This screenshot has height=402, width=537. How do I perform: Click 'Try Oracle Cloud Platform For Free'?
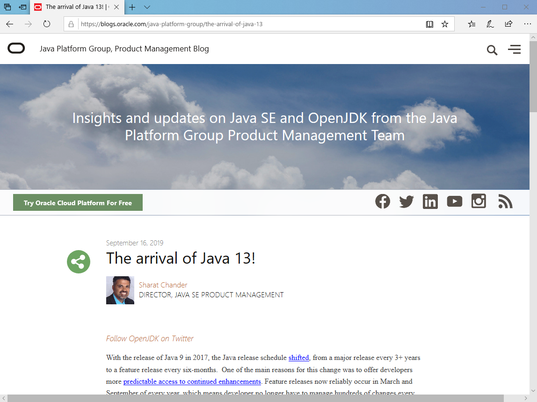pos(78,202)
